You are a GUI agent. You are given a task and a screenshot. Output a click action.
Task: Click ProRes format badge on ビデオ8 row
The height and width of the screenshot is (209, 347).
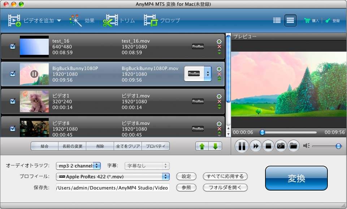tap(198, 129)
